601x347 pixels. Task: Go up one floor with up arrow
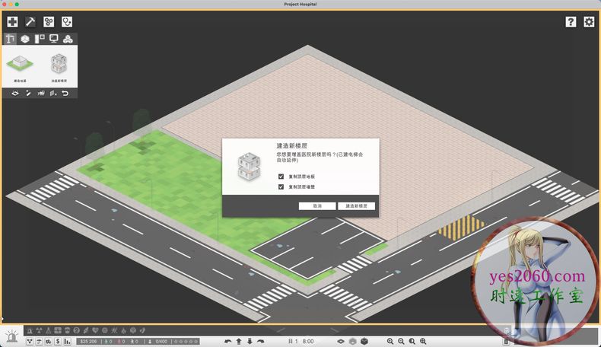tap(239, 342)
